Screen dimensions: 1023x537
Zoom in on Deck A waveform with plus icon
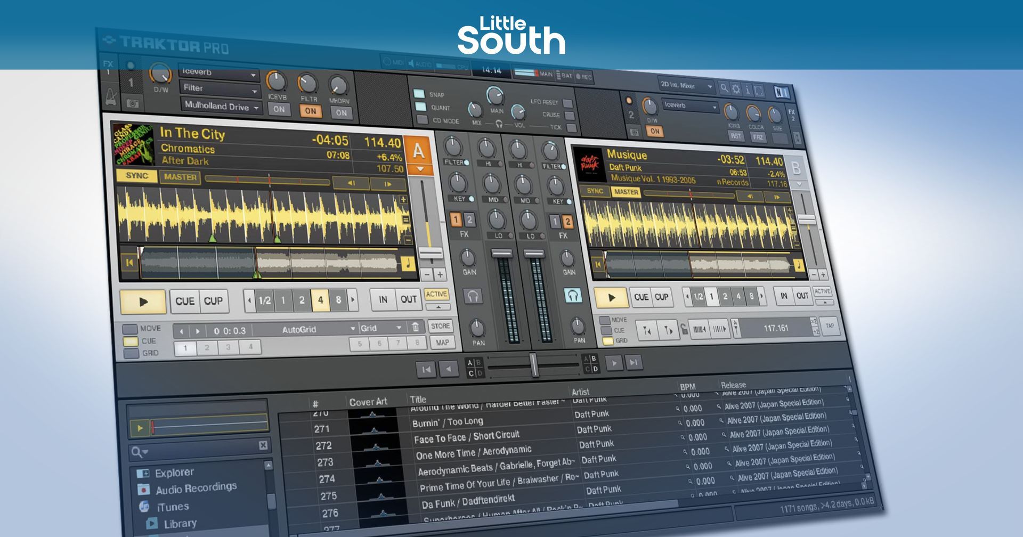coord(403,199)
